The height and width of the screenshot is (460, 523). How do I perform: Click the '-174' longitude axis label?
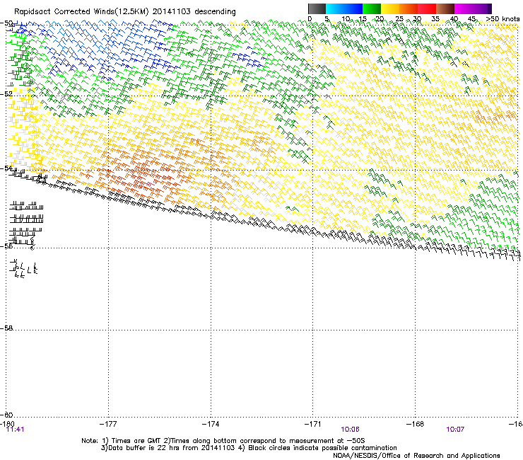pyautogui.click(x=211, y=424)
